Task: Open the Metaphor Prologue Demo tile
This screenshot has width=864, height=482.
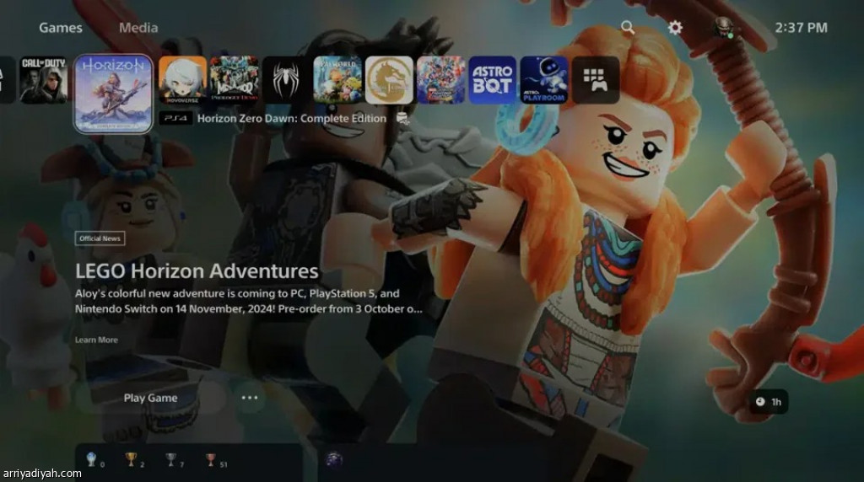Action: 235,80
